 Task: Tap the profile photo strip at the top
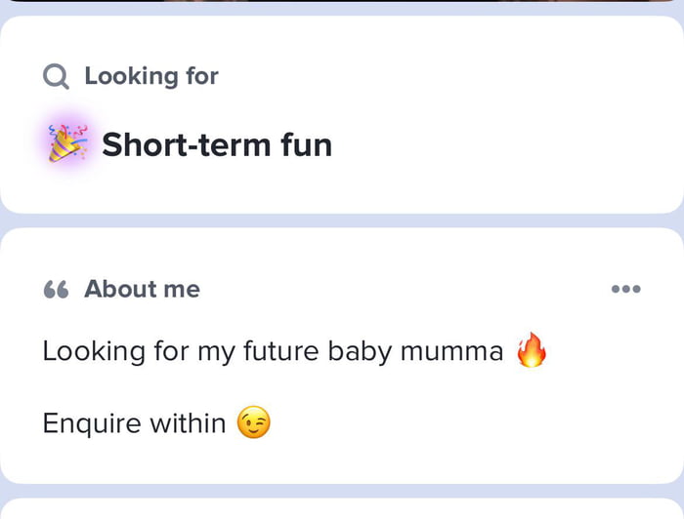pos(342,1)
